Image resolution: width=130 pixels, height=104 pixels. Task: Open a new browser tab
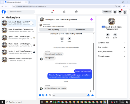point(30,2)
